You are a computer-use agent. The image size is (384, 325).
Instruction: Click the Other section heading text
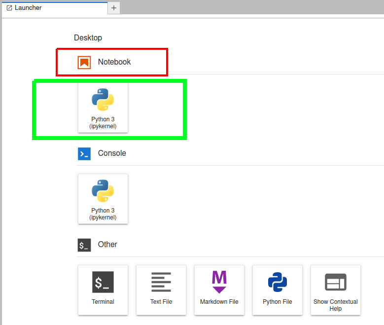pyautogui.click(x=107, y=245)
